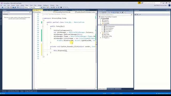This screenshot has height=96, width=171.
Task: Select Program.cs in Solution Explorer
Action: tap(106, 38)
